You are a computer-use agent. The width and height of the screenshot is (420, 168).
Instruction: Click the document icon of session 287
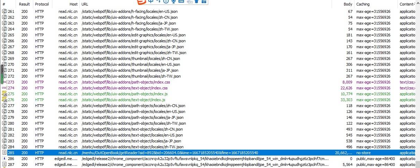[4, 164]
